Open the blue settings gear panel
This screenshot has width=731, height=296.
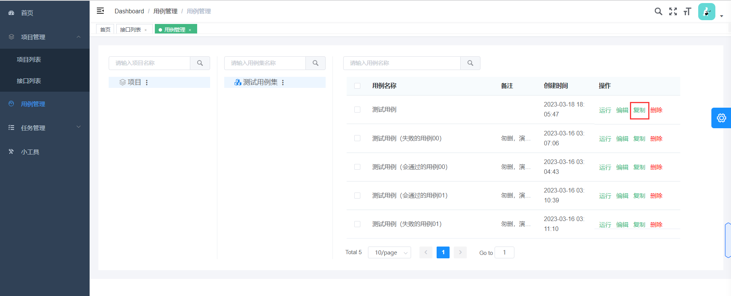pos(721,118)
